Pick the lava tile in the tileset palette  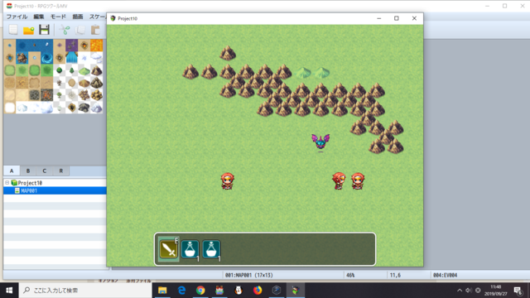(x=96, y=45)
